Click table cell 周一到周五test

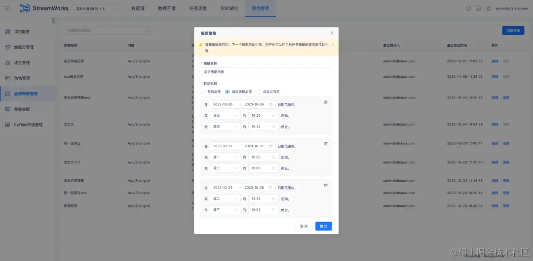(76, 193)
